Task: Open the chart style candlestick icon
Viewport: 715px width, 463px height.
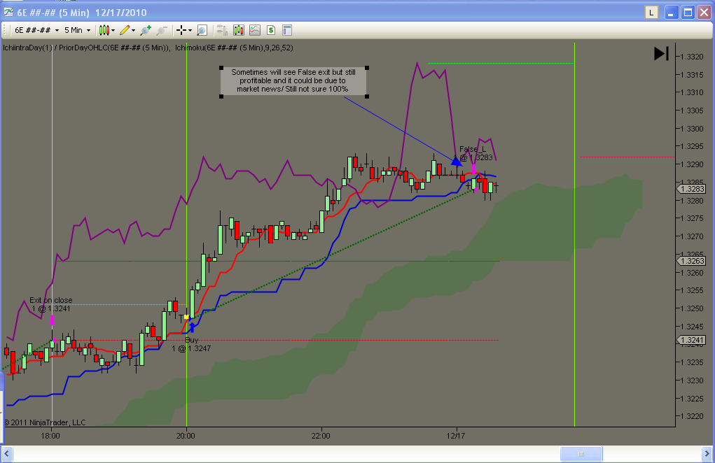Action: [x=104, y=31]
